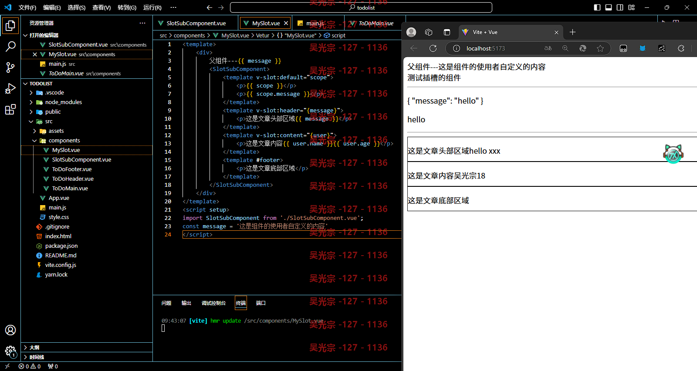Open ToDoFooter.vue in file tree
697x371 pixels.
(72, 169)
